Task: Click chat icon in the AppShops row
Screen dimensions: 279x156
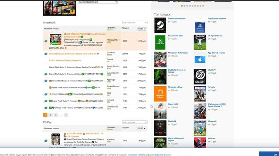Action: pyautogui.click(x=46, y=81)
